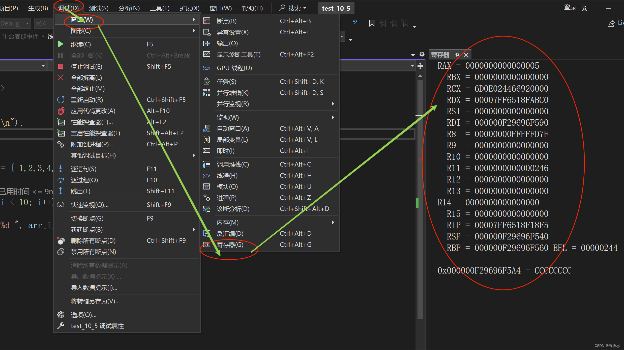Click the Parallel Stacks (并行堆栈) icon
The image size is (624, 350).
coord(207,93)
